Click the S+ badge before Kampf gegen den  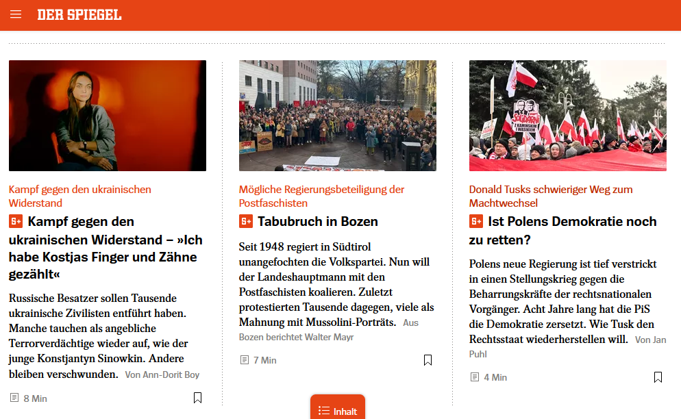16,221
